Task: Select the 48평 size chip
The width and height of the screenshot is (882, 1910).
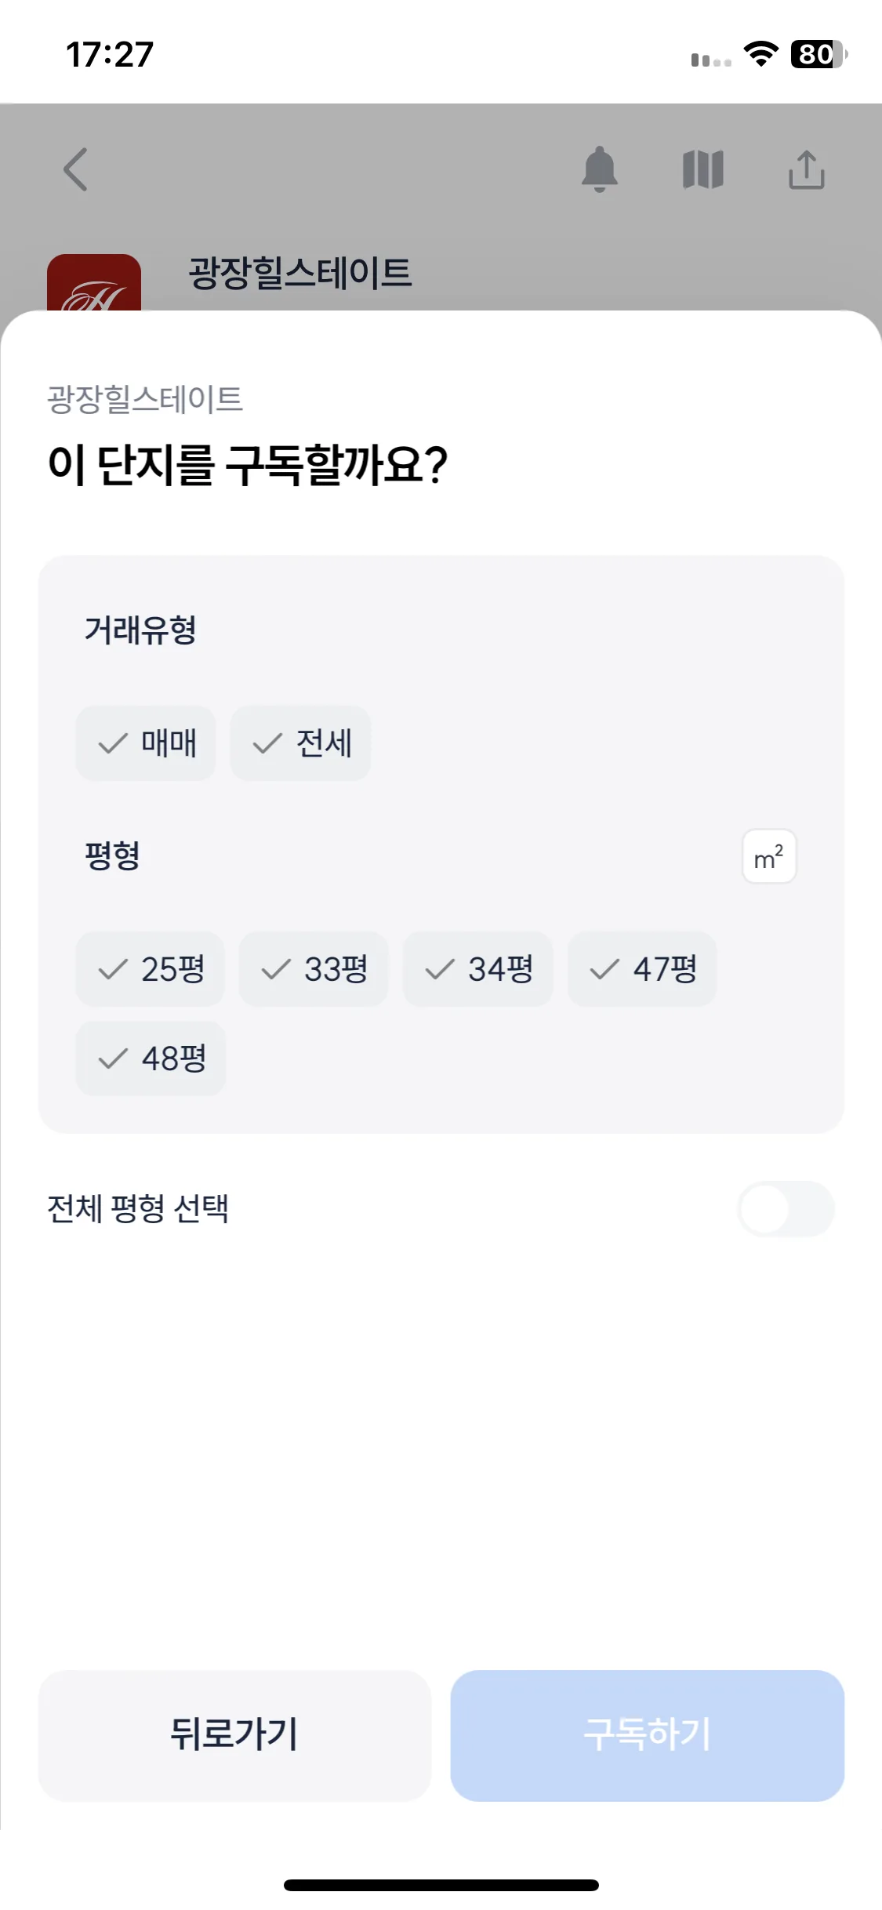Action: (151, 1058)
